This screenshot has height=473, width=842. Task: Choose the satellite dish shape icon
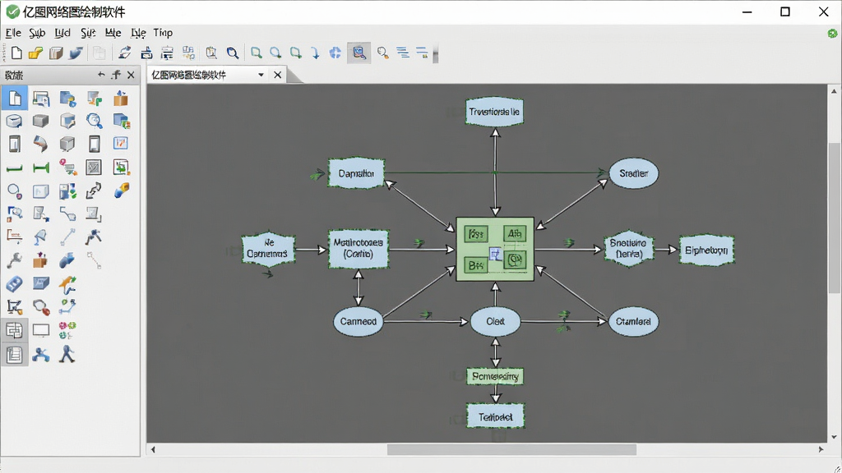(x=40, y=237)
